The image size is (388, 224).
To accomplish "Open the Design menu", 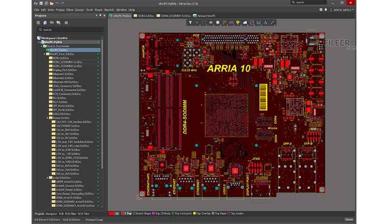I will coord(79,10).
